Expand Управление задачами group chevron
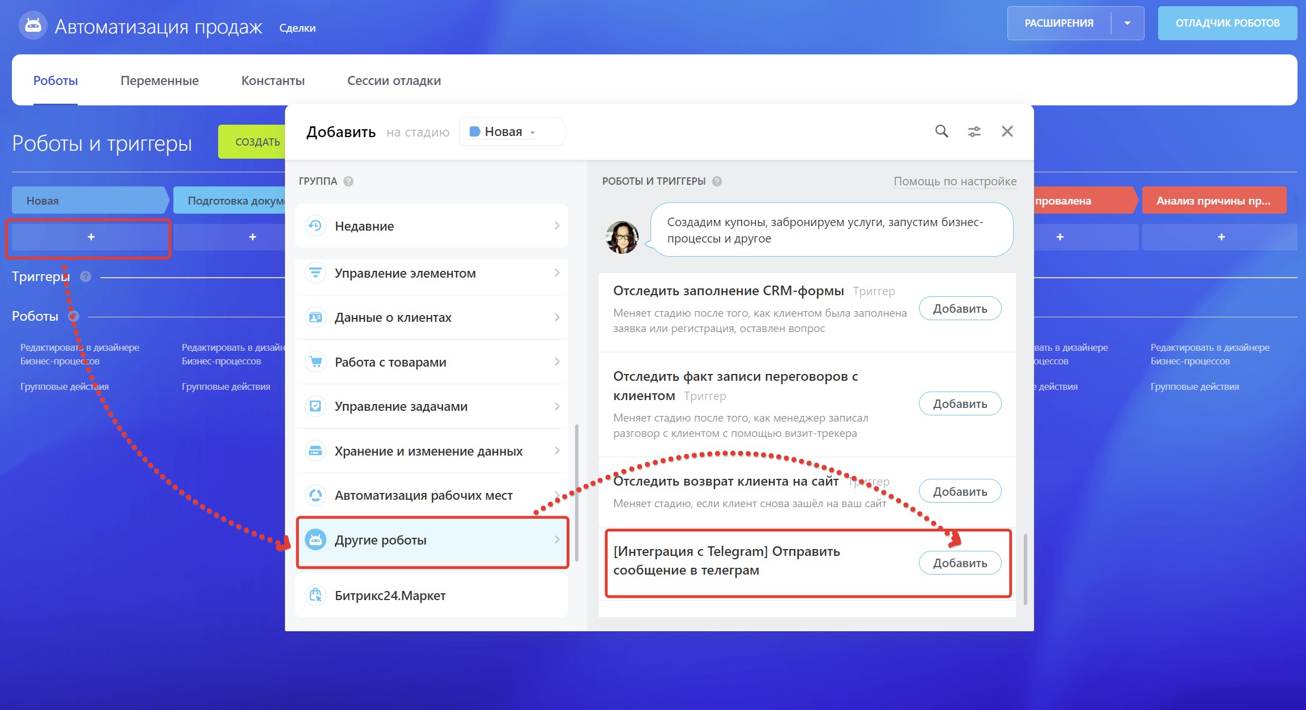 pyautogui.click(x=556, y=406)
